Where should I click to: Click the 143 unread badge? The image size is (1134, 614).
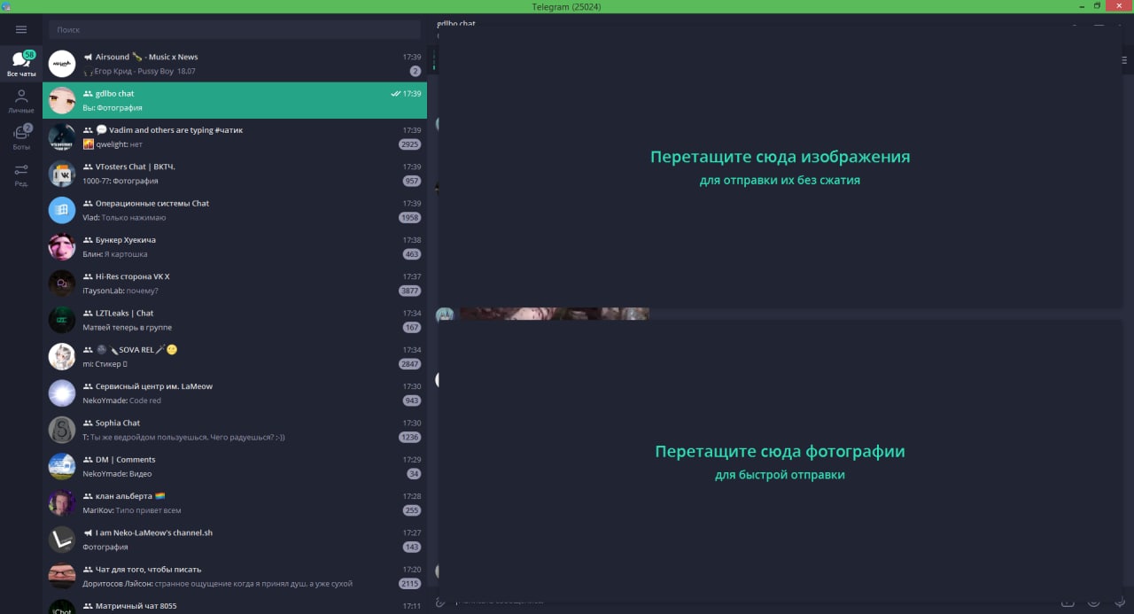(x=411, y=547)
